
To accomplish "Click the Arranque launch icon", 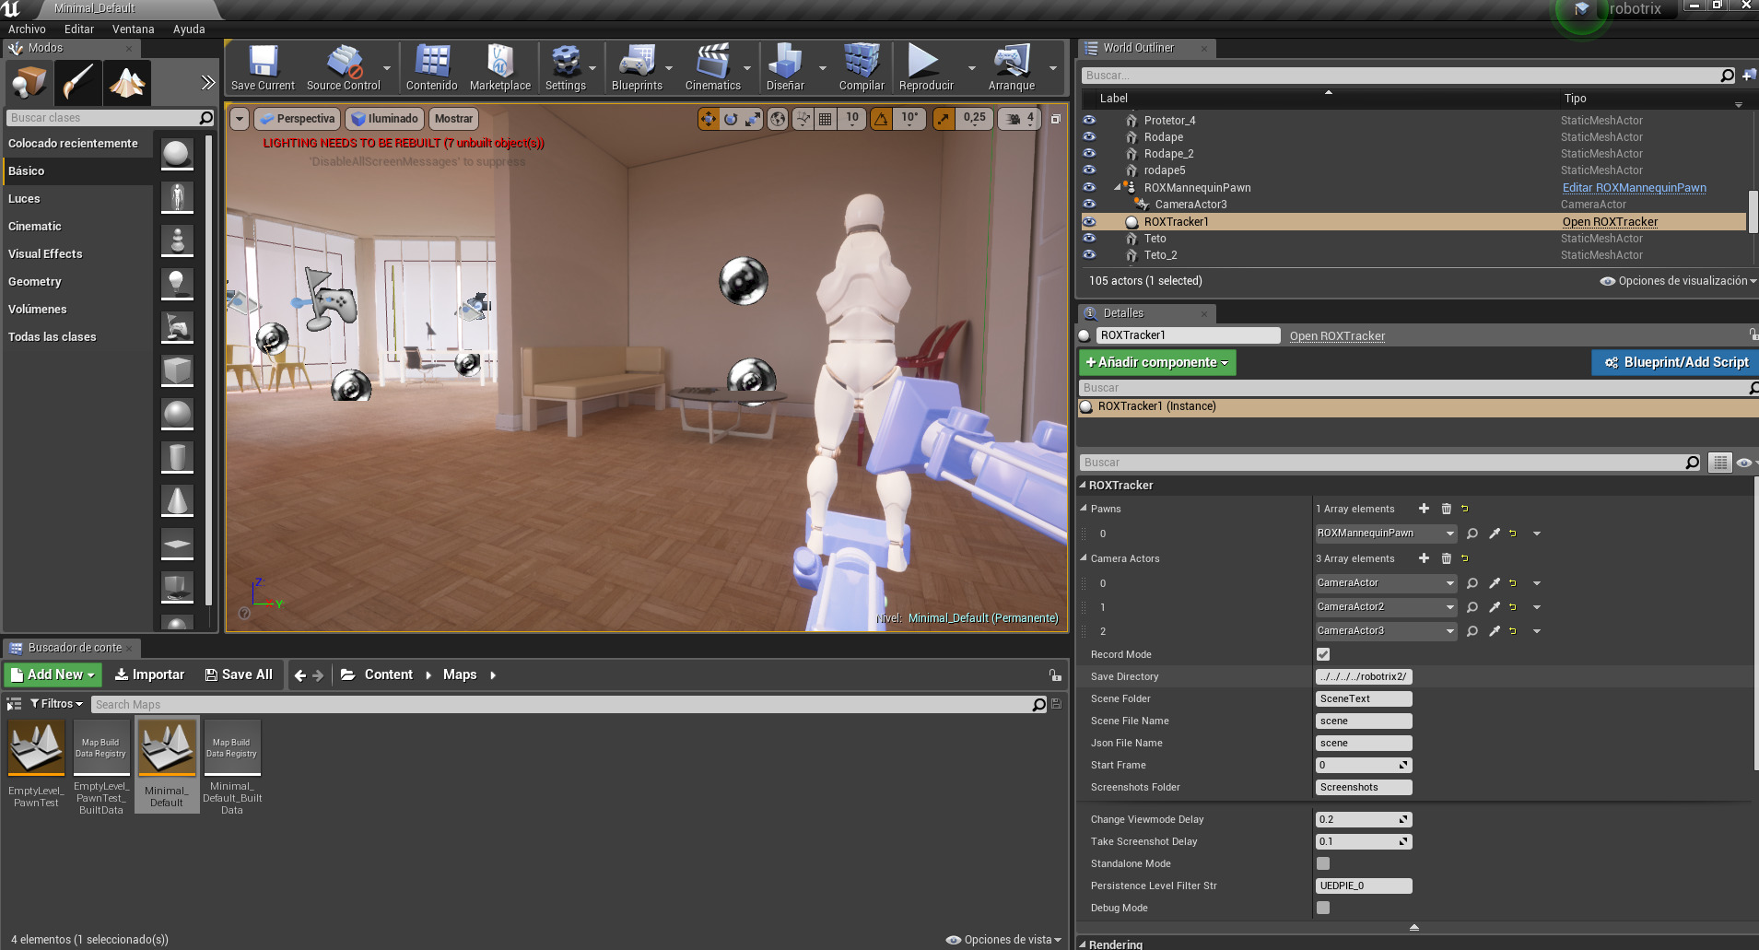I will coord(1012,67).
